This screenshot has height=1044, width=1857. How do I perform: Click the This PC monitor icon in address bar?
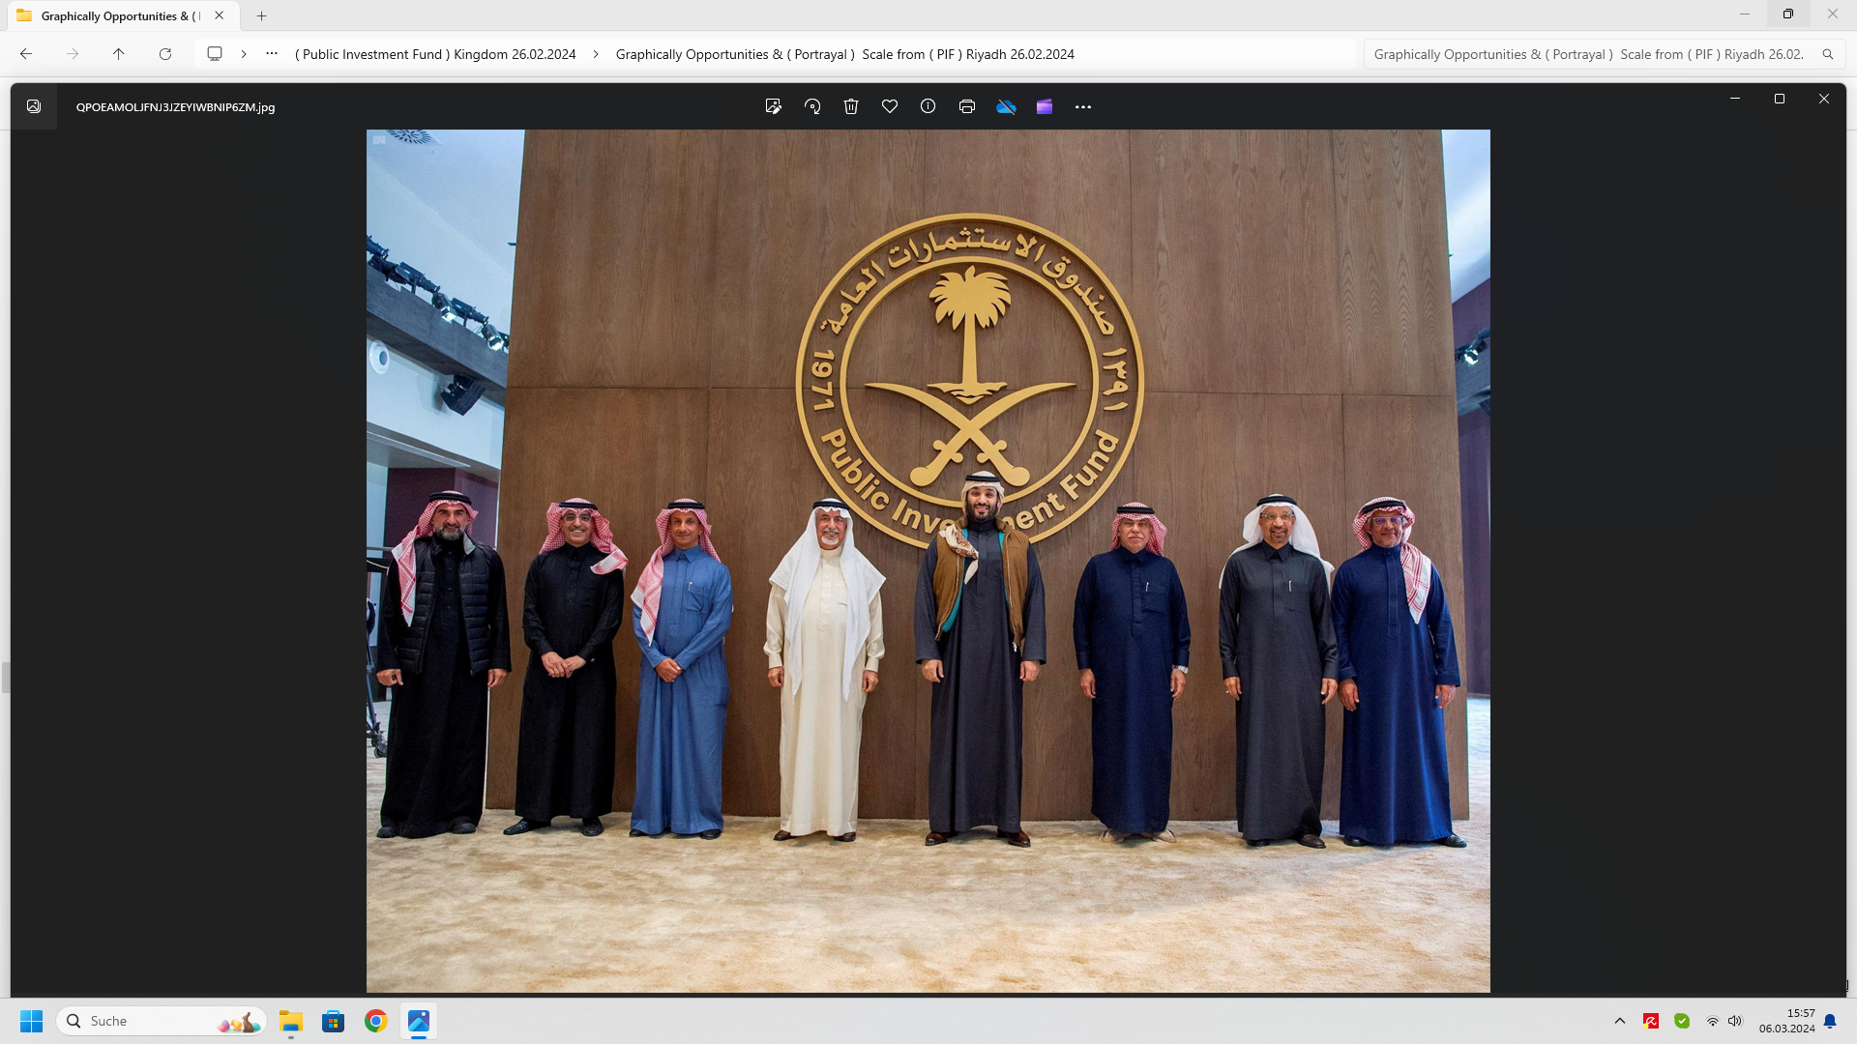(215, 54)
